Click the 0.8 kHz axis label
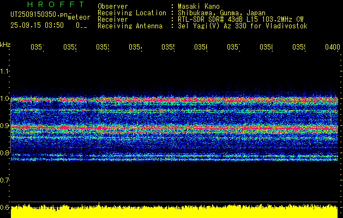The height and width of the screenshot is (218, 343). point(4,153)
